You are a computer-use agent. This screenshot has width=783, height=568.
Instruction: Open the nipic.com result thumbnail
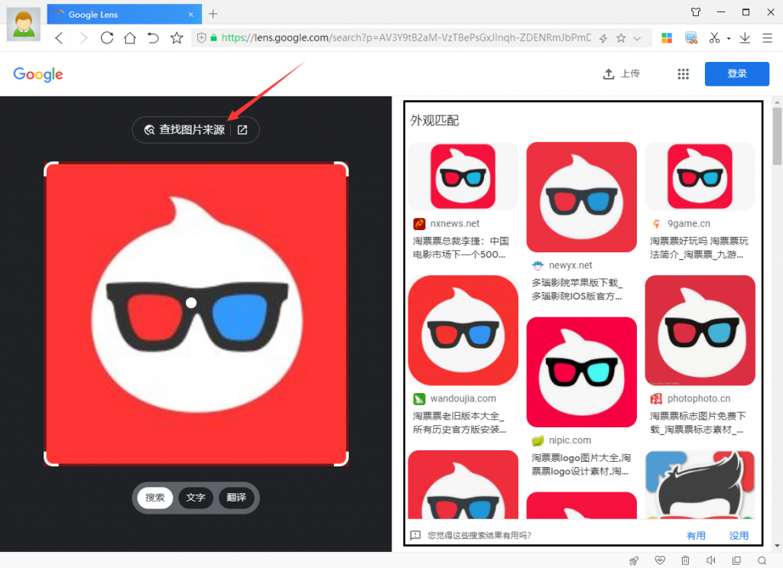point(581,372)
